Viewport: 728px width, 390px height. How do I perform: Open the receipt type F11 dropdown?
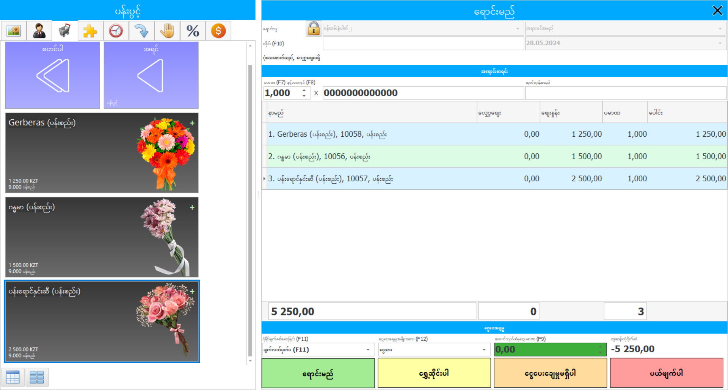point(368,349)
